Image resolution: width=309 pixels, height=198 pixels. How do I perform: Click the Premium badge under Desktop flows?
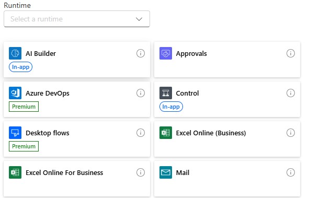[24, 146]
